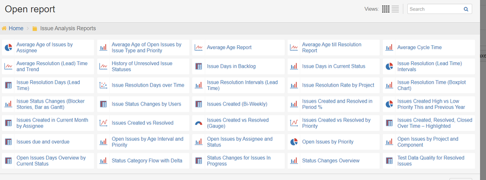Open Status Changes for Issues In Progress report
This screenshot has height=180, width=486.
239,161
